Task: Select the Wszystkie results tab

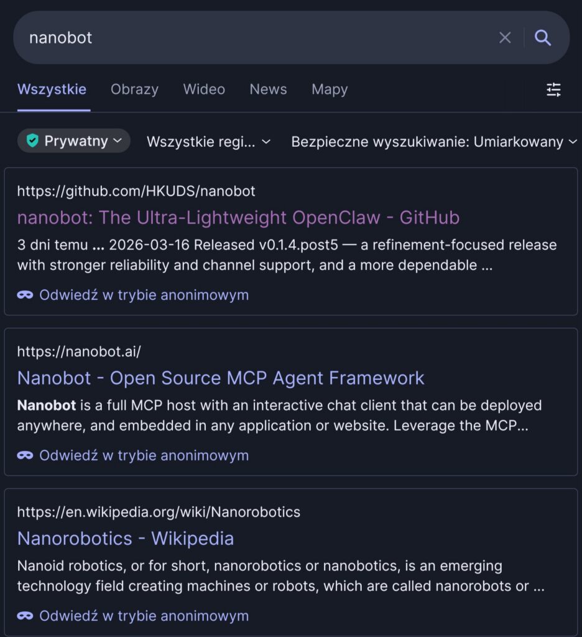Action: [52, 89]
